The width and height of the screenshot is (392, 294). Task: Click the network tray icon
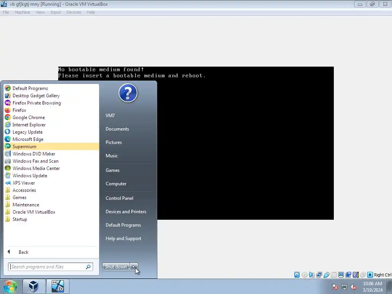pos(344,287)
